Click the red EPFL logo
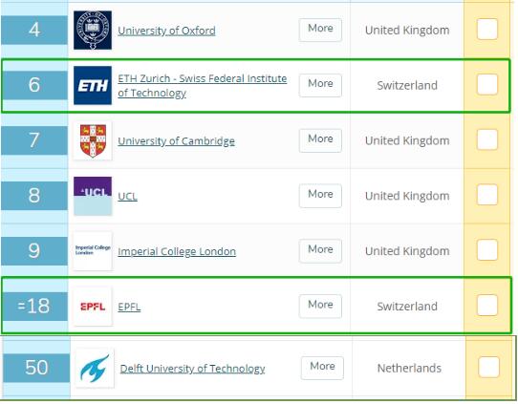The height and width of the screenshot is (404, 518). coord(93,307)
